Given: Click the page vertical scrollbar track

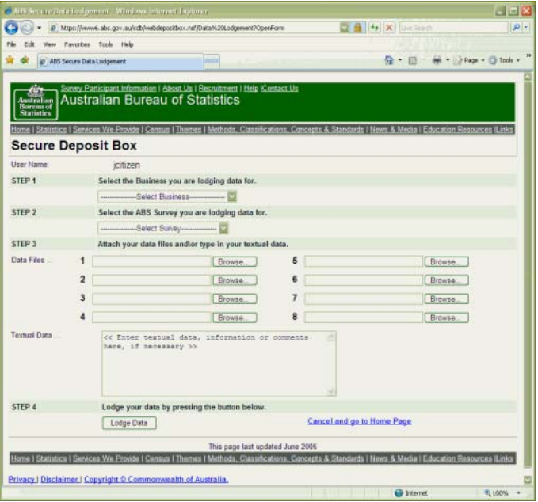Looking at the screenshot, I should coord(528,274).
